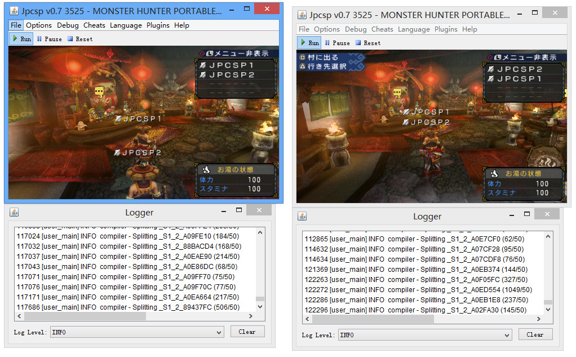The height and width of the screenshot is (357, 576).
Task: Click up arrow of right Logger vertical scrollbar
Action: (x=548, y=236)
